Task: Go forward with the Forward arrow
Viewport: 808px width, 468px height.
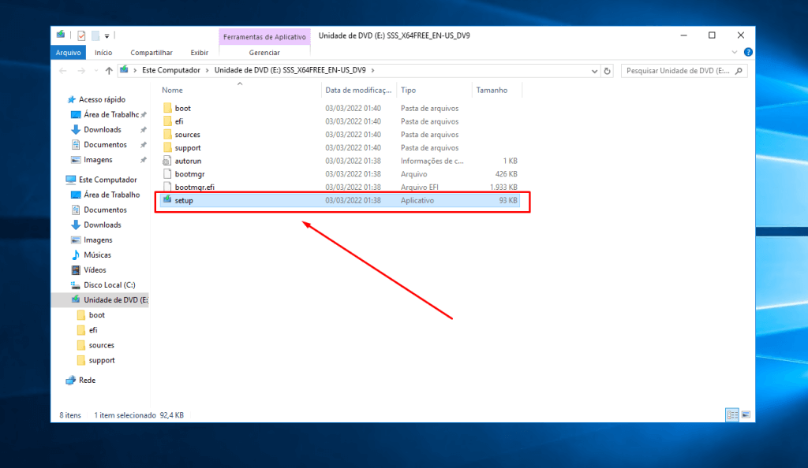Action: click(81, 71)
